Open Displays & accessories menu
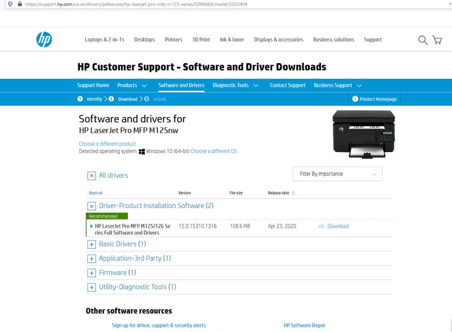The image size is (452, 332). (278, 39)
